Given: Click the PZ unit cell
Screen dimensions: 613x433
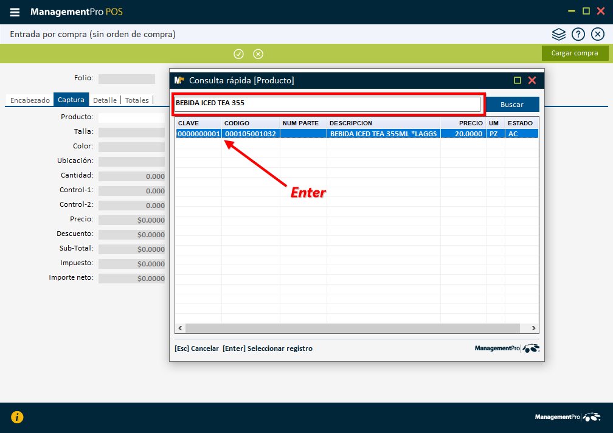Looking at the screenshot, I should tap(496, 134).
